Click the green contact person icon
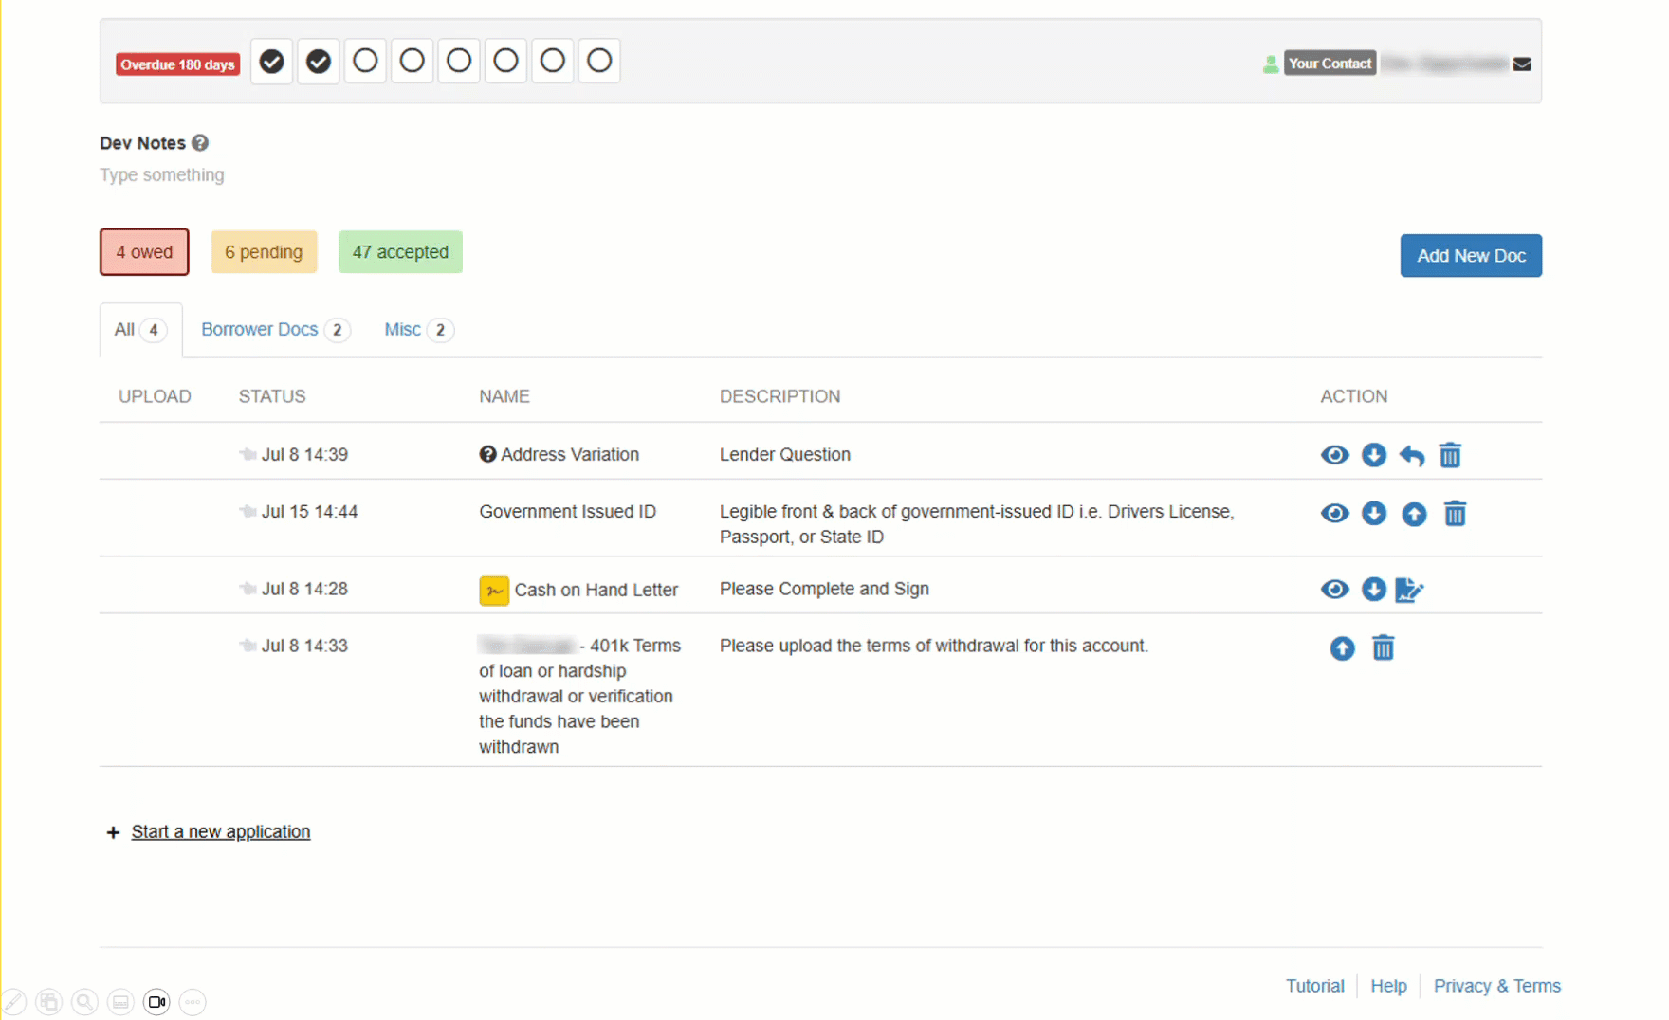This screenshot has width=1669, height=1020. 1271,64
